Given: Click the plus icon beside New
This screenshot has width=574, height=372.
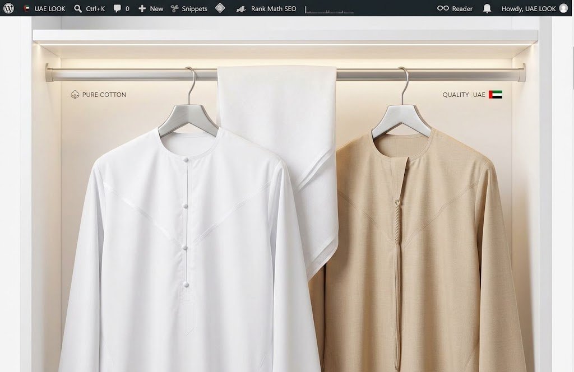Looking at the screenshot, I should [x=142, y=8].
